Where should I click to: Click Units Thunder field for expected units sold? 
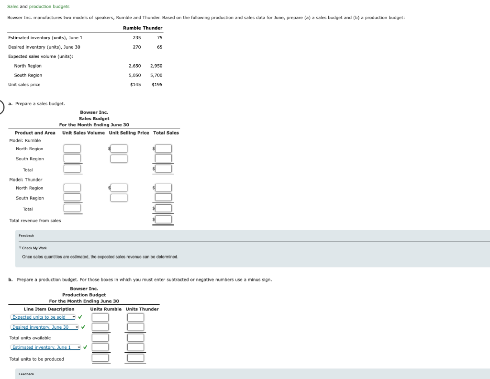point(135,317)
